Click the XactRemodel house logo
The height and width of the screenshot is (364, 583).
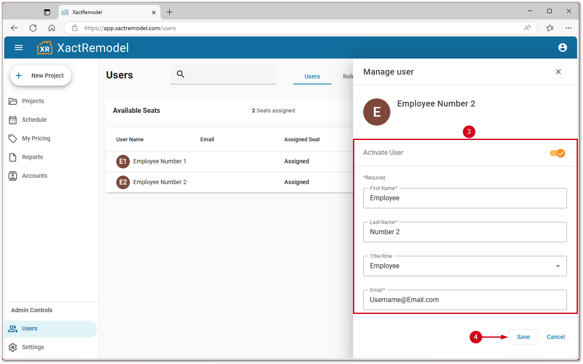pyautogui.click(x=45, y=48)
